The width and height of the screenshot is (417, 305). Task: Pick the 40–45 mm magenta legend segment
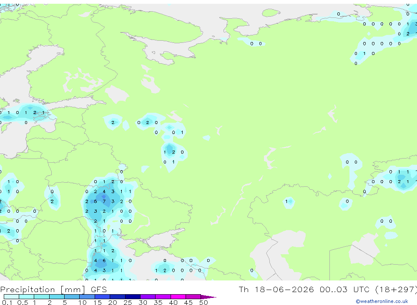(178, 297)
